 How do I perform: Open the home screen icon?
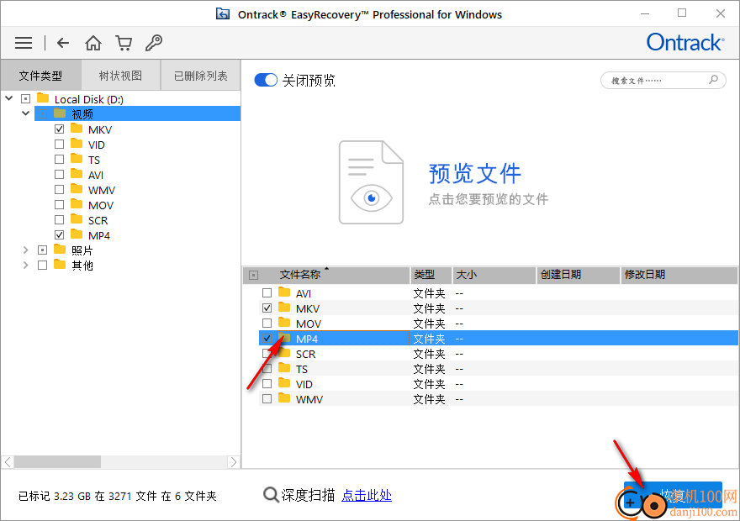click(93, 43)
